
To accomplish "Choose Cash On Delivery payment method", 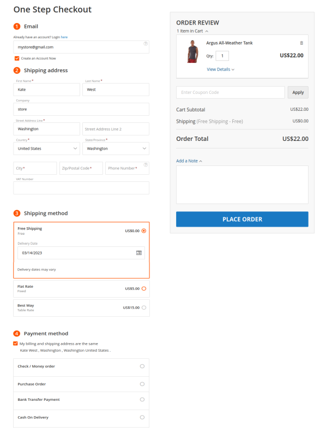I will pos(142,417).
